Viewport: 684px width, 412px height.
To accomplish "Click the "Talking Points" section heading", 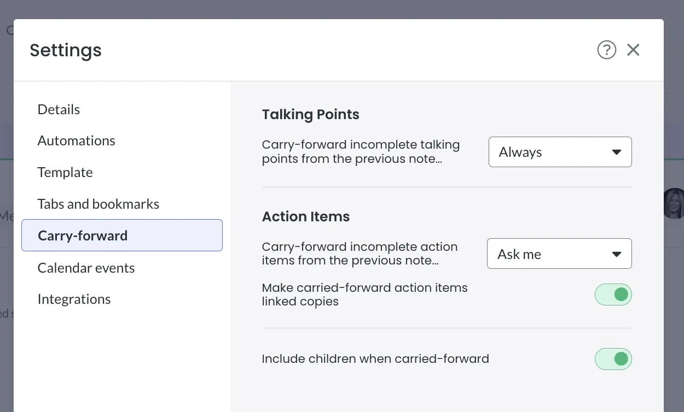I will 310,114.
